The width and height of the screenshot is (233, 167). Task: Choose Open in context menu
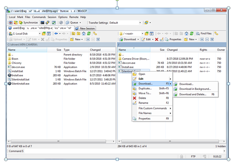click(152, 74)
